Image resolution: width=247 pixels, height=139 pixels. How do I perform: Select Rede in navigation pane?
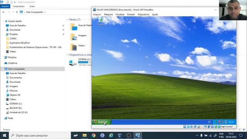10,118
